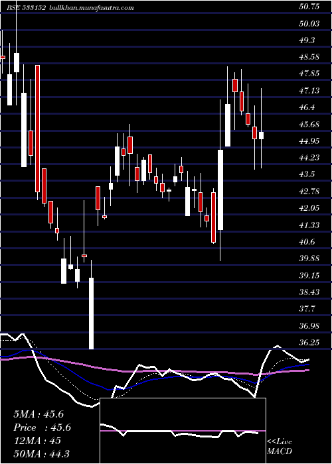Click the 36.25 price axis label

click(x=309, y=343)
